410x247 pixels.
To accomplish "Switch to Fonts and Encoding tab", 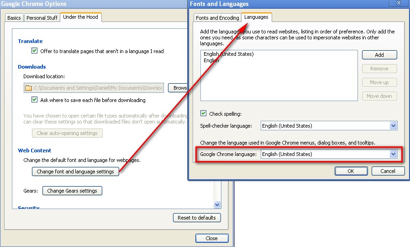I will point(217,18).
